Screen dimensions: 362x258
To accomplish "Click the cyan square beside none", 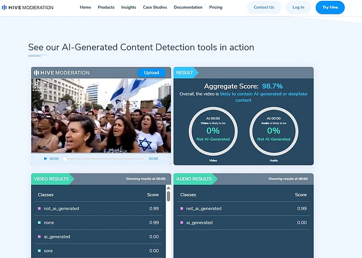I will point(39,223).
